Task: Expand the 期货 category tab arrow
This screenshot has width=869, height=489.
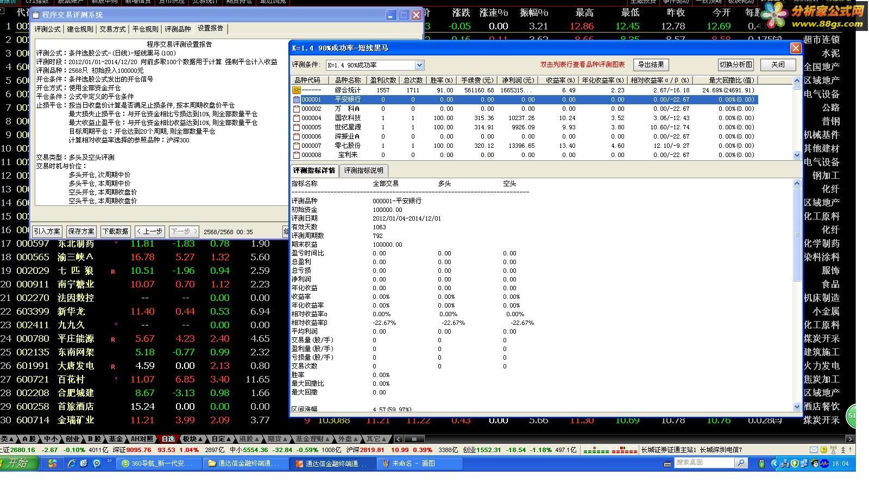Action: tap(286, 439)
